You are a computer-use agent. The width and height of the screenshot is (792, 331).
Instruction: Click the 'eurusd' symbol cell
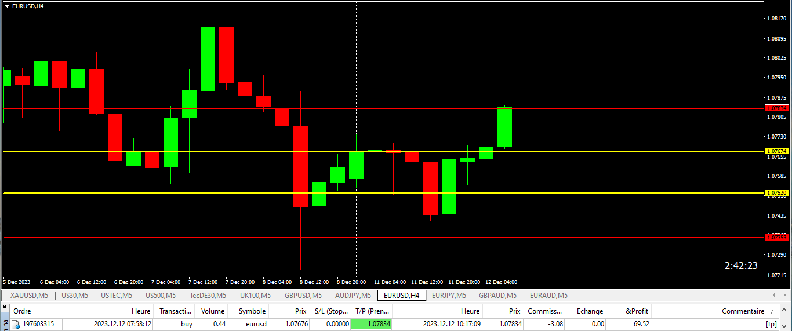click(255, 324)
